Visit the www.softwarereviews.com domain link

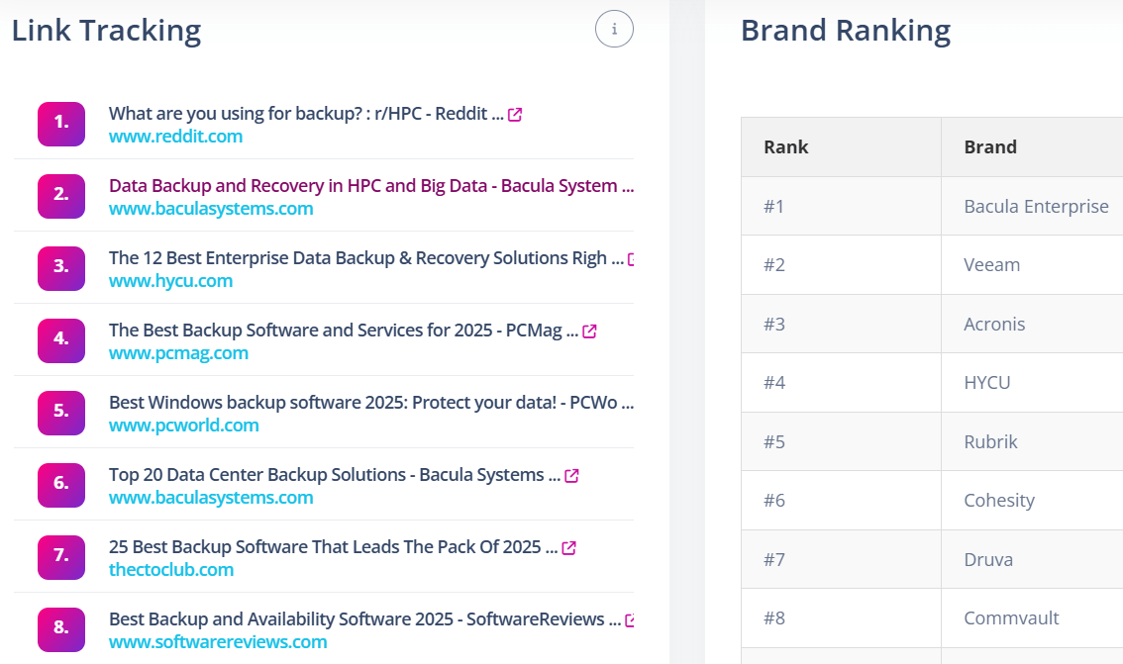218,642
